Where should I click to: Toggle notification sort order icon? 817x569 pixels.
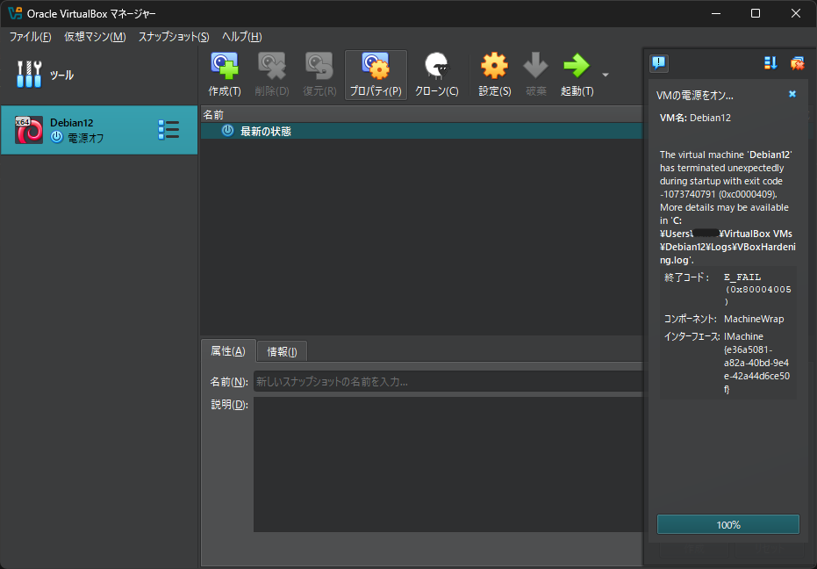770,63
